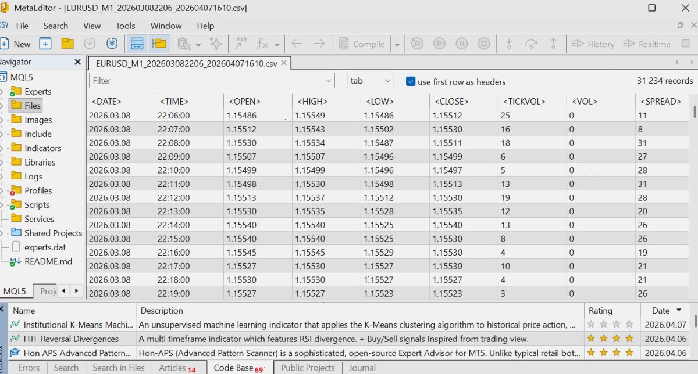Viewport: 698px width, 374px height.
Task: Click the History profiling button
Action: tap(593, 44)
